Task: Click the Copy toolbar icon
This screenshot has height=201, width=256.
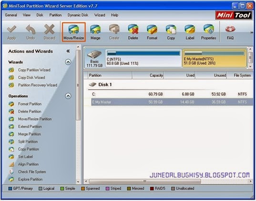Action: [171, 30]
